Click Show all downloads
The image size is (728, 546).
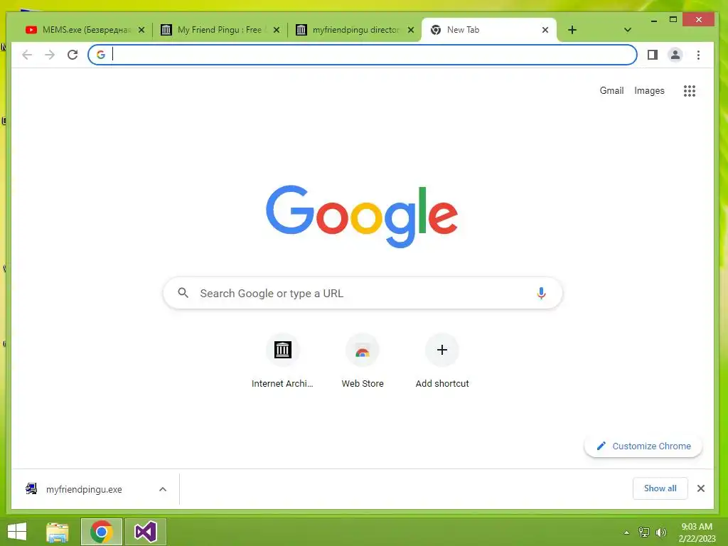click(660, 488)
